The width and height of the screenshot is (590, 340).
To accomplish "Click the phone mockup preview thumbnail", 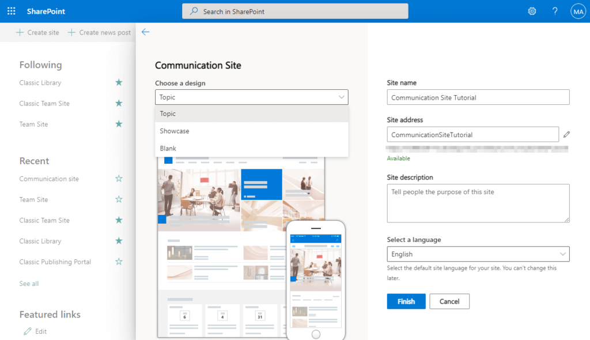I will point(316,280).
